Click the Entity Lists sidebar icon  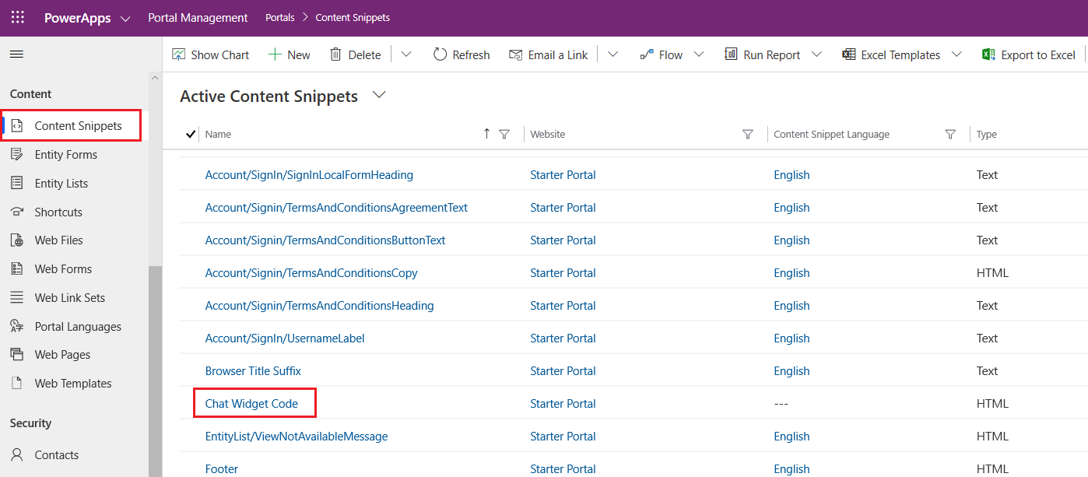pyautogui.click(x=17, y=184)
